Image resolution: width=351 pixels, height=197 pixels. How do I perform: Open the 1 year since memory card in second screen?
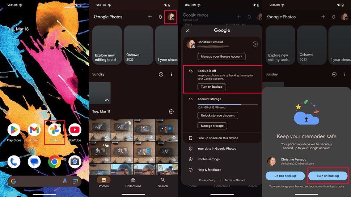tap(166, 45)
